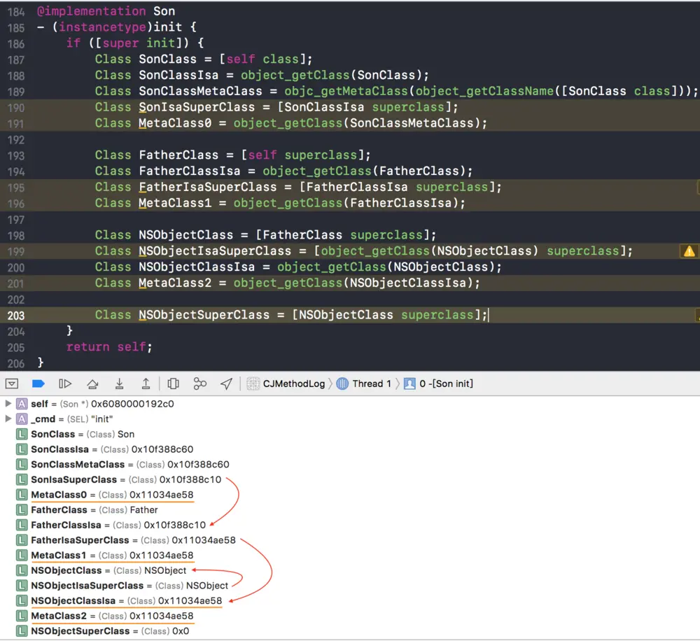Click '@implementation Son' declaration
The image size is (700, 641).
coord(106,11)
